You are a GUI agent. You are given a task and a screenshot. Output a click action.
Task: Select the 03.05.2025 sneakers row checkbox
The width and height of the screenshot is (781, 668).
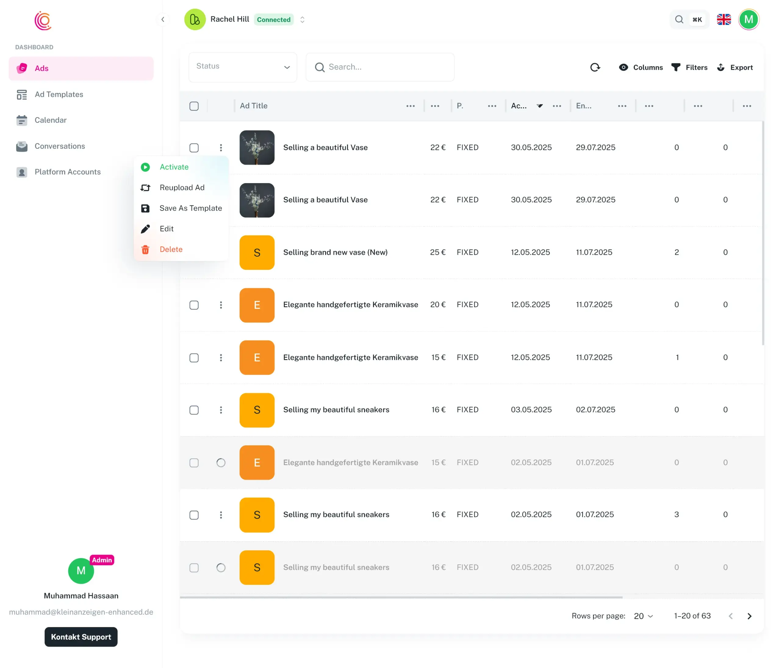point(194,410)
